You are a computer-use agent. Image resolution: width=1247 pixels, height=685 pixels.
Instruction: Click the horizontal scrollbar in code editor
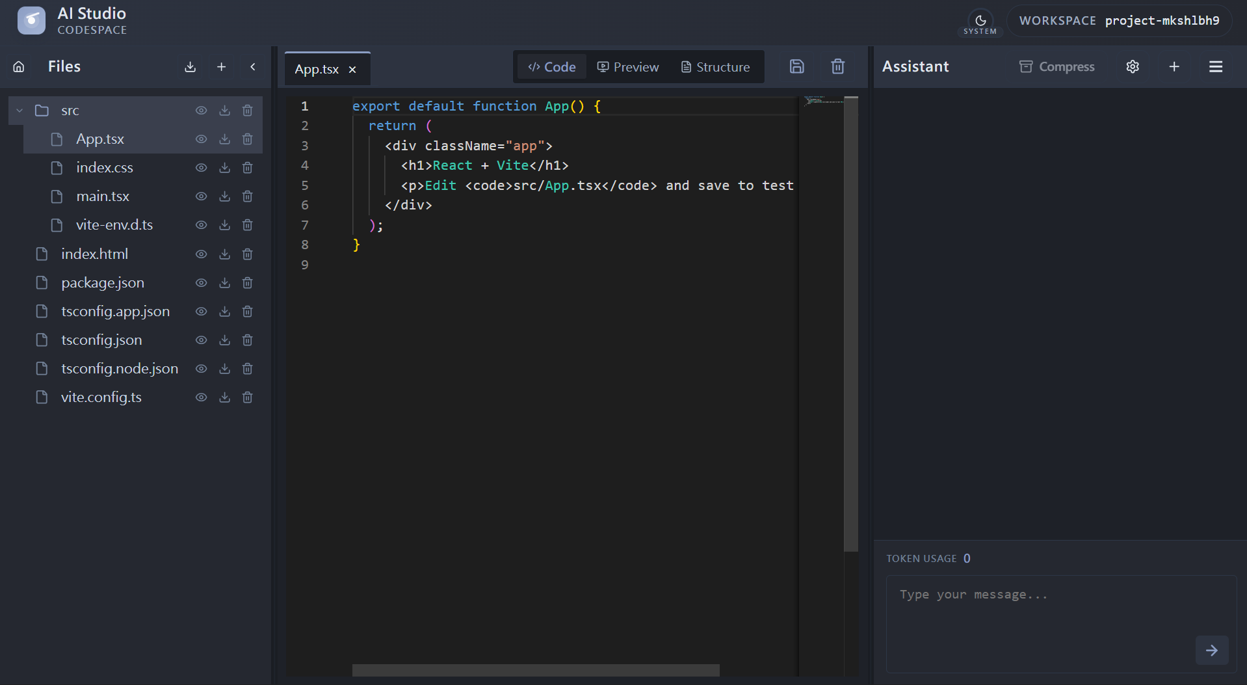tap(535, 670)
